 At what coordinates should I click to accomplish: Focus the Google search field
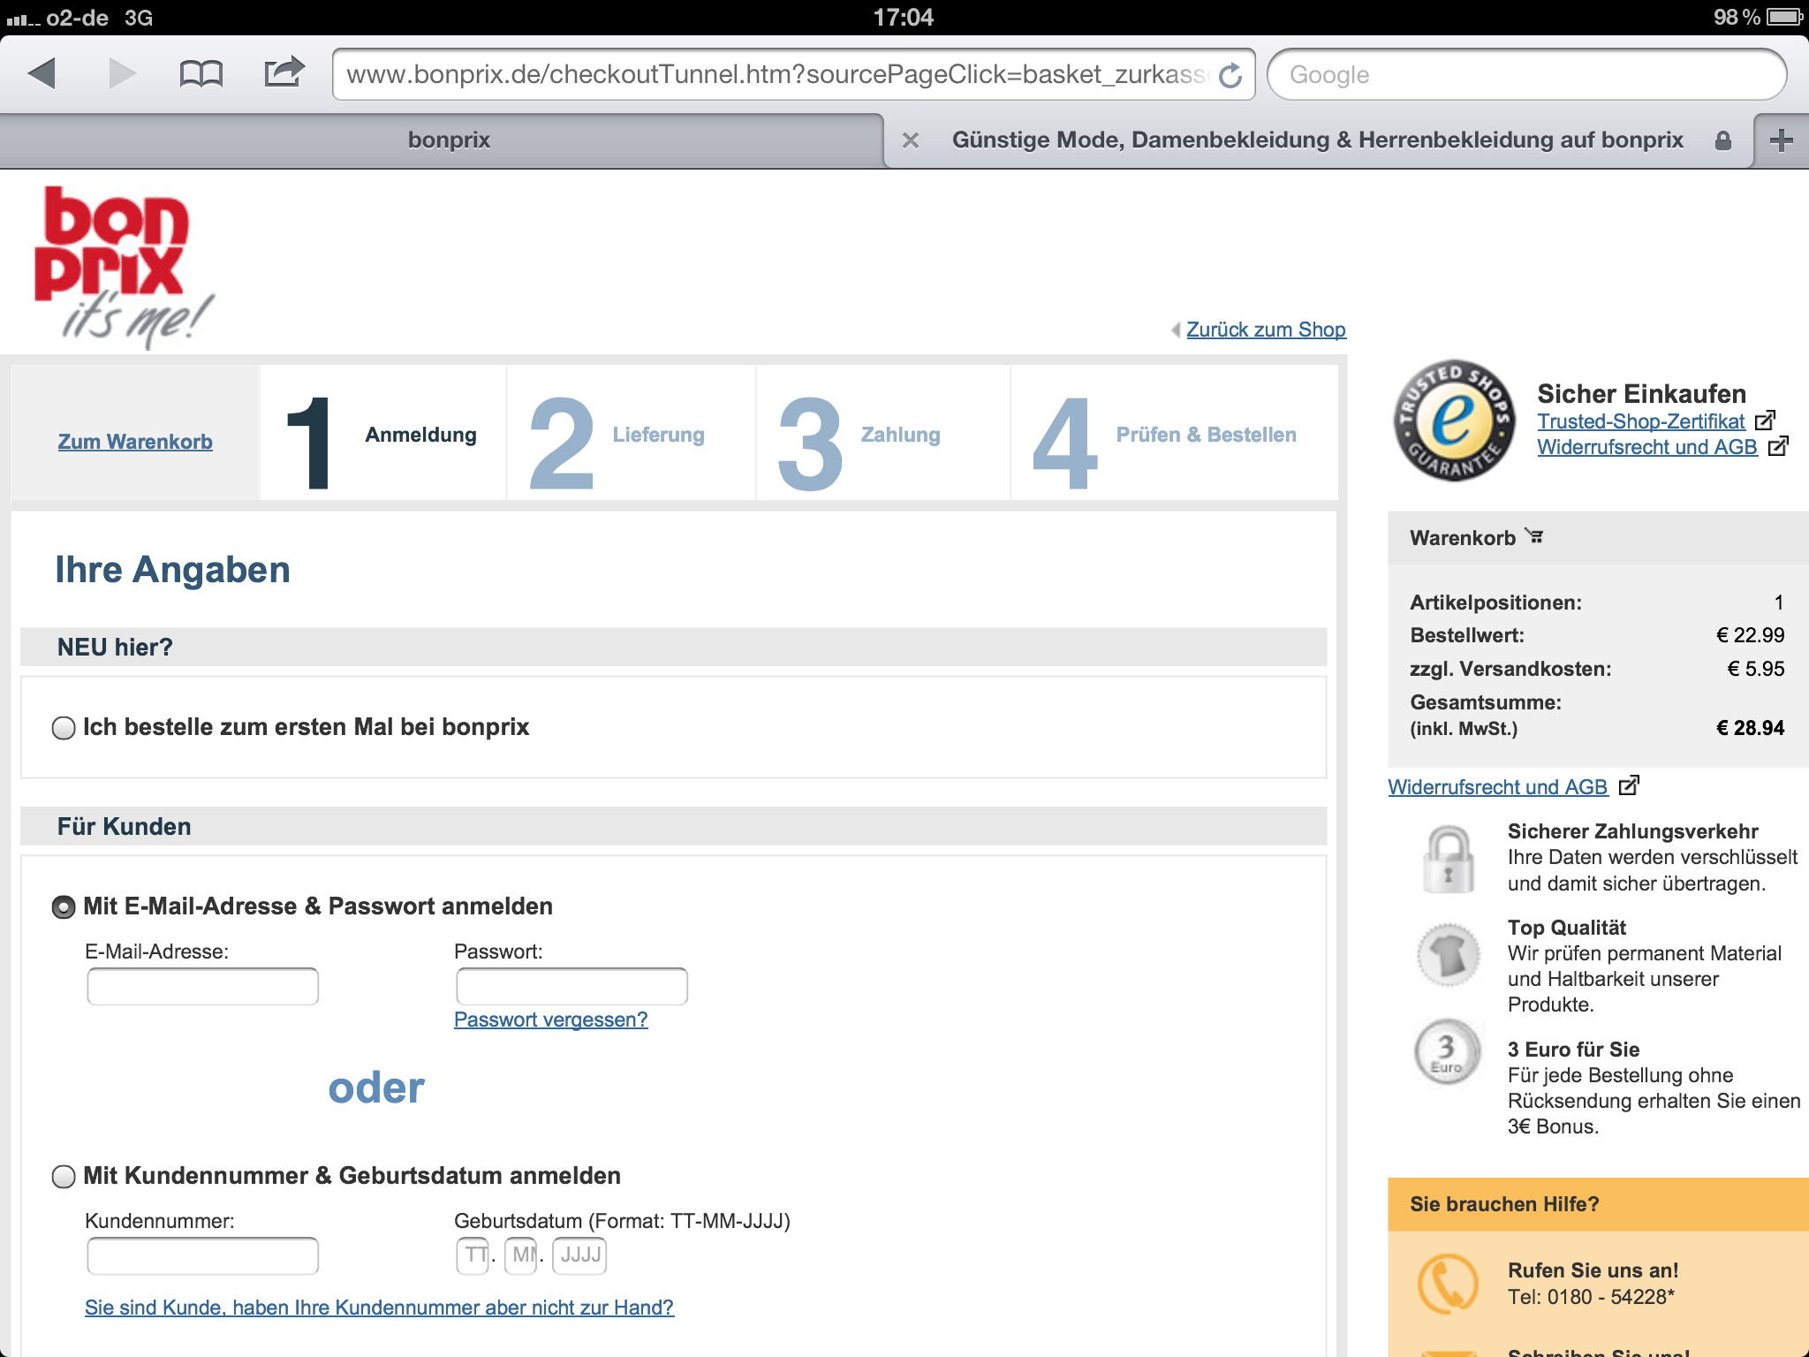(x=1526, y=75)
